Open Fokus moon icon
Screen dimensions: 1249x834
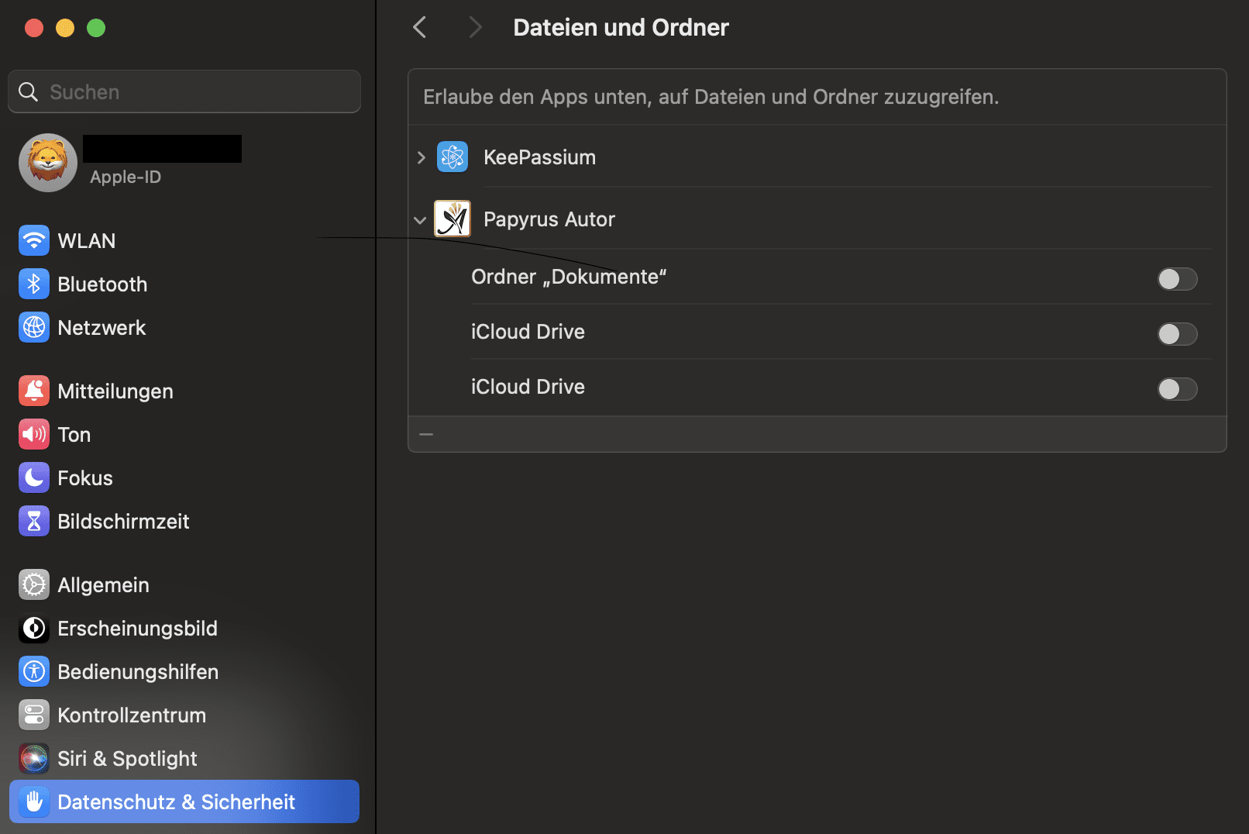point(33,478)
